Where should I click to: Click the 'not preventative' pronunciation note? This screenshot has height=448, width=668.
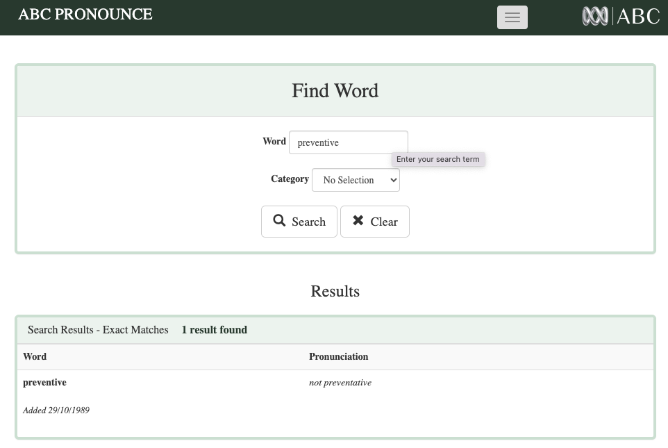[340, 383]
